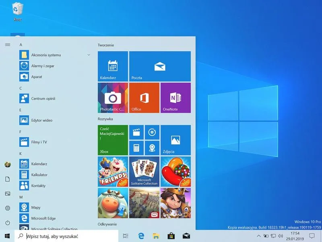Open the volume control in system tray
Image resolution: width=322 pixels, height=242 pixels.
point(280,236)
